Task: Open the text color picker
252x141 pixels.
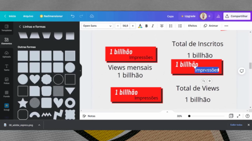Action: tap(140, 26)
